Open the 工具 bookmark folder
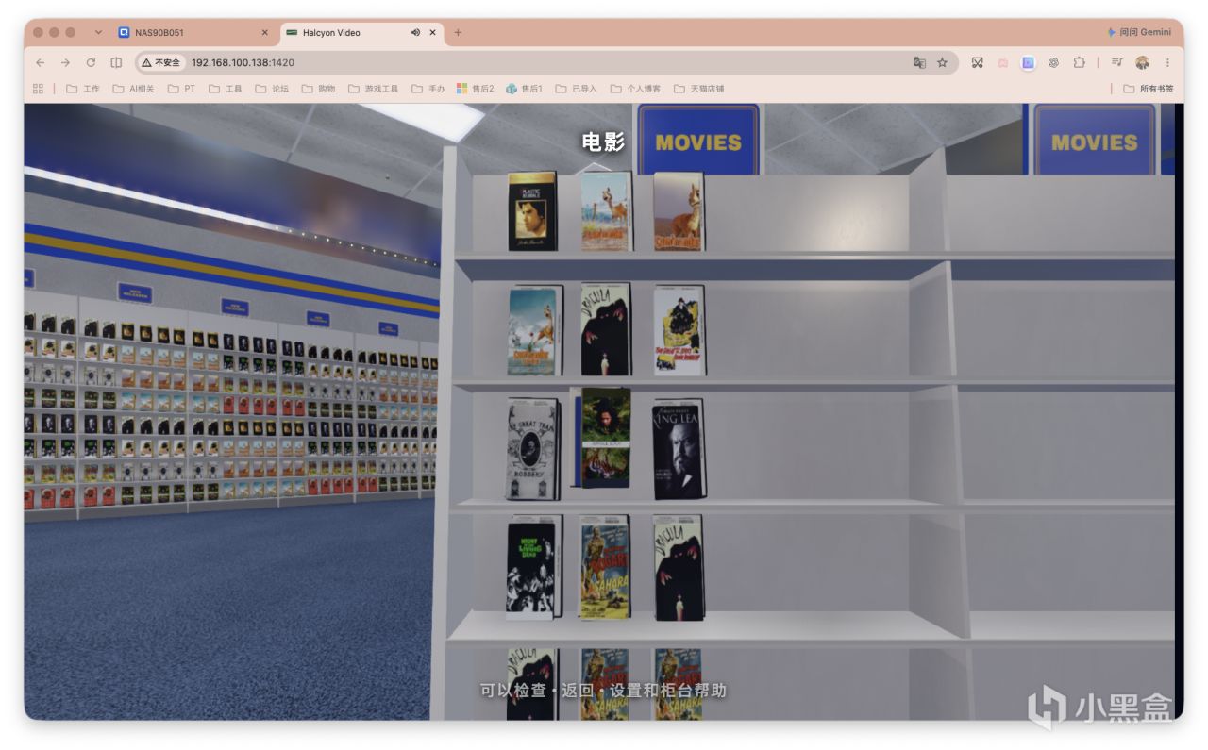 tap(226, 89)
